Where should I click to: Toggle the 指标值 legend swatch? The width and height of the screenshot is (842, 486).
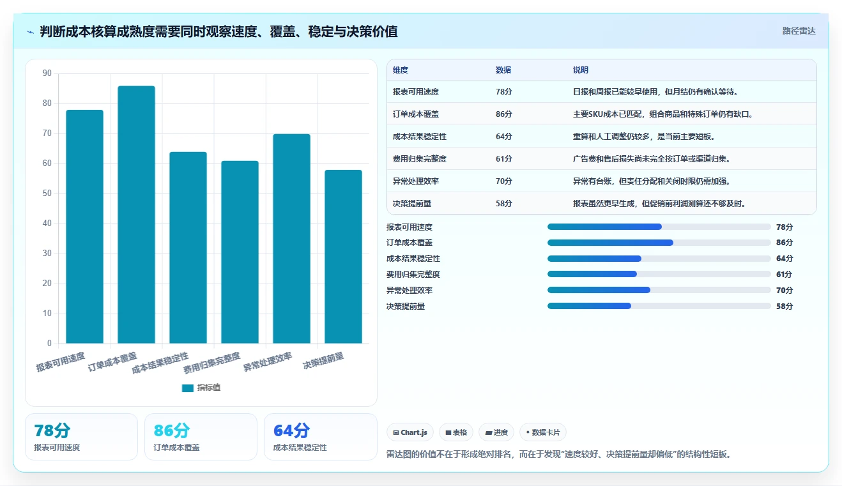point(187,388)
